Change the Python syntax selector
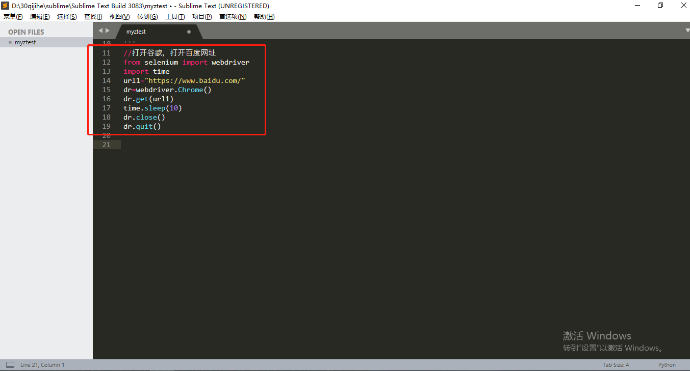The height and width of the screenshot is (371, 690). [667, 365]
